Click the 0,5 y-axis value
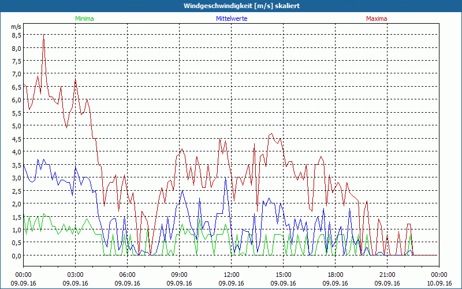Screen dimensions: 462x289 coord(16,242)
